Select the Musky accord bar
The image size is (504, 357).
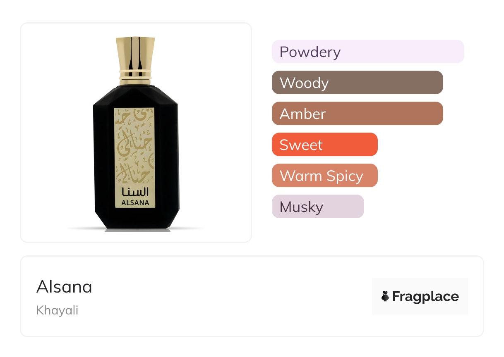point(317,207)
